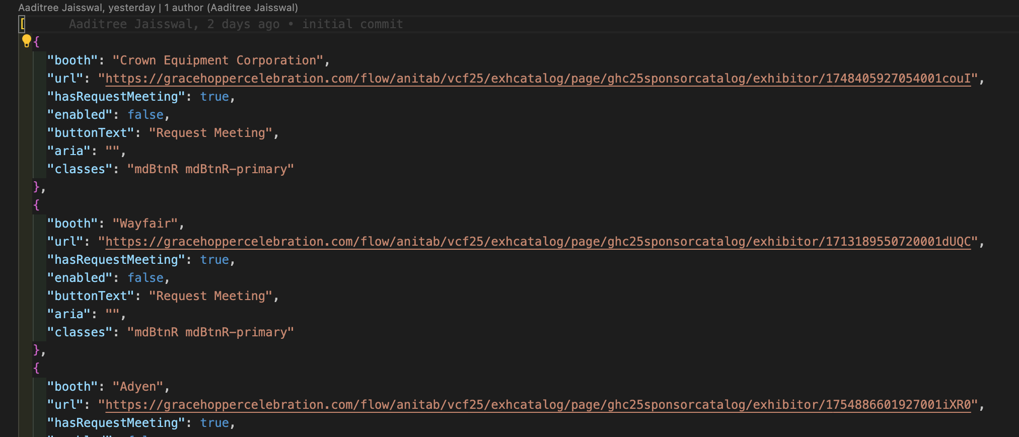This screenshot has width=1019, height=437.
Task: Click the yellow lightbulb code action icon
Action: pos(27,41)
